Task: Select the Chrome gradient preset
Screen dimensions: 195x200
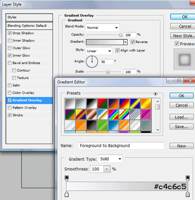Action: (102, 114)
